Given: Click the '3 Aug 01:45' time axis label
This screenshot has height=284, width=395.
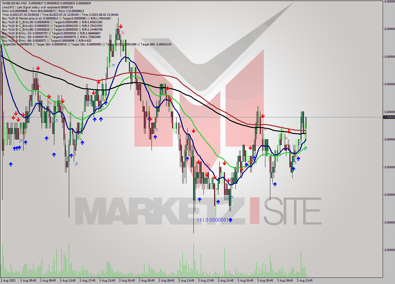Looking at the screenshot, I should (x=245, y=281).
